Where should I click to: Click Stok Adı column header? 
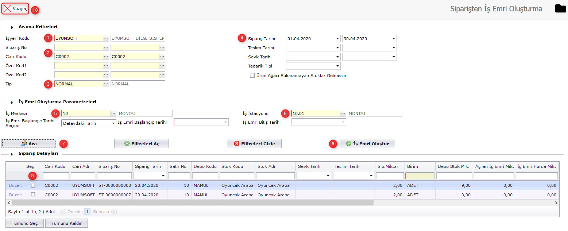click(275, 166)
